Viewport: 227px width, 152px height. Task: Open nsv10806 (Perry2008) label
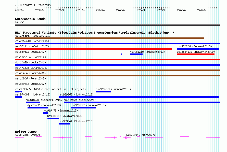click(31, 78)
